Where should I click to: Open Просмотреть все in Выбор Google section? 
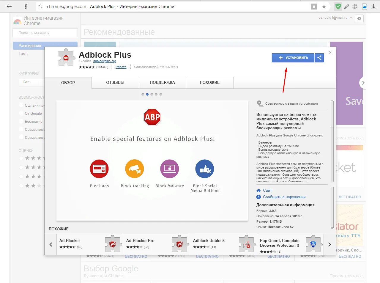pyautogui.click(x=346, y=276)
